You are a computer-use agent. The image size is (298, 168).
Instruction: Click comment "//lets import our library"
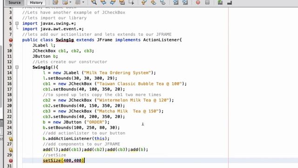[54, 18]
